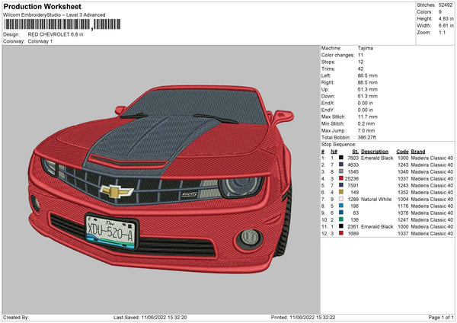Click the Height value 4.83 in

(x=446, y=18)
